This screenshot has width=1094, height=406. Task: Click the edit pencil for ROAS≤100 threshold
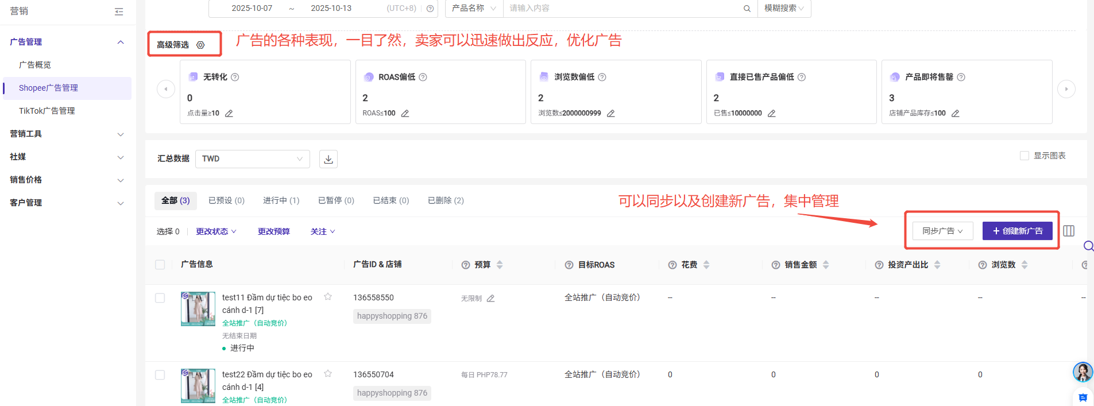[x=405, y=114]
